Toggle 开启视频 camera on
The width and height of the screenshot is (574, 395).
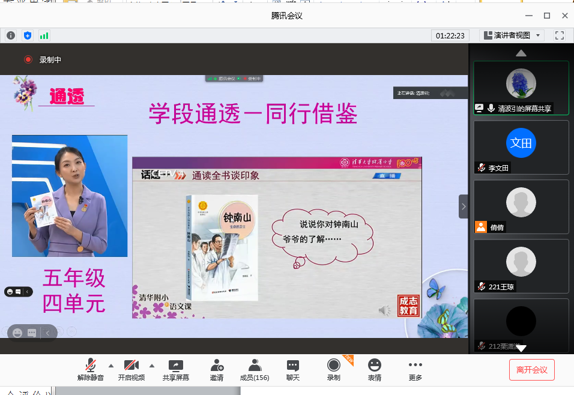[x=131, y=370]
